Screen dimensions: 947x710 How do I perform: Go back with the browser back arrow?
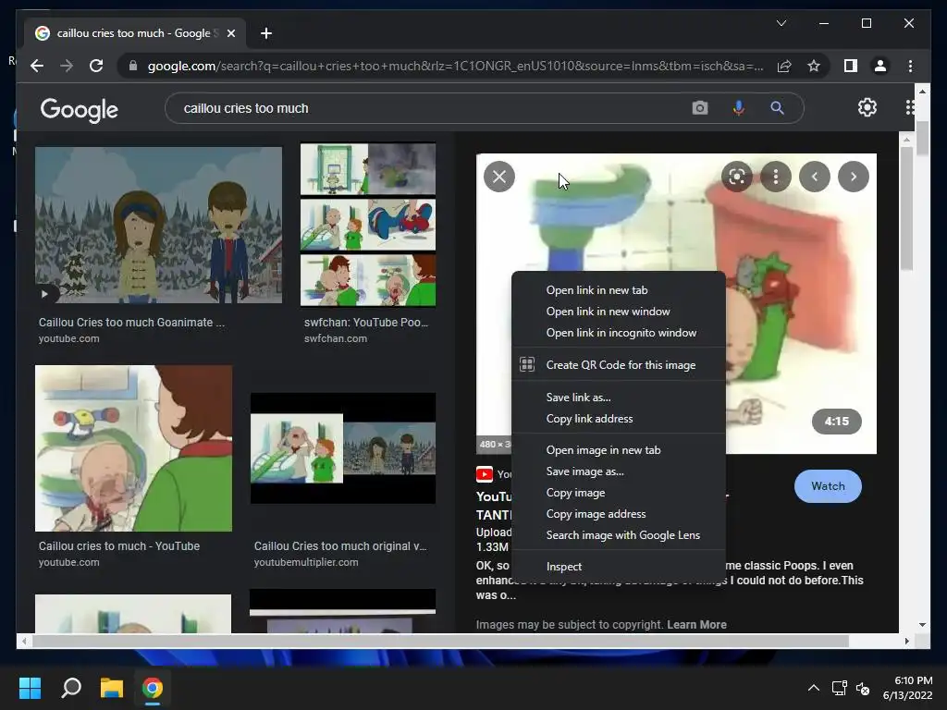[x=37, y=66]
